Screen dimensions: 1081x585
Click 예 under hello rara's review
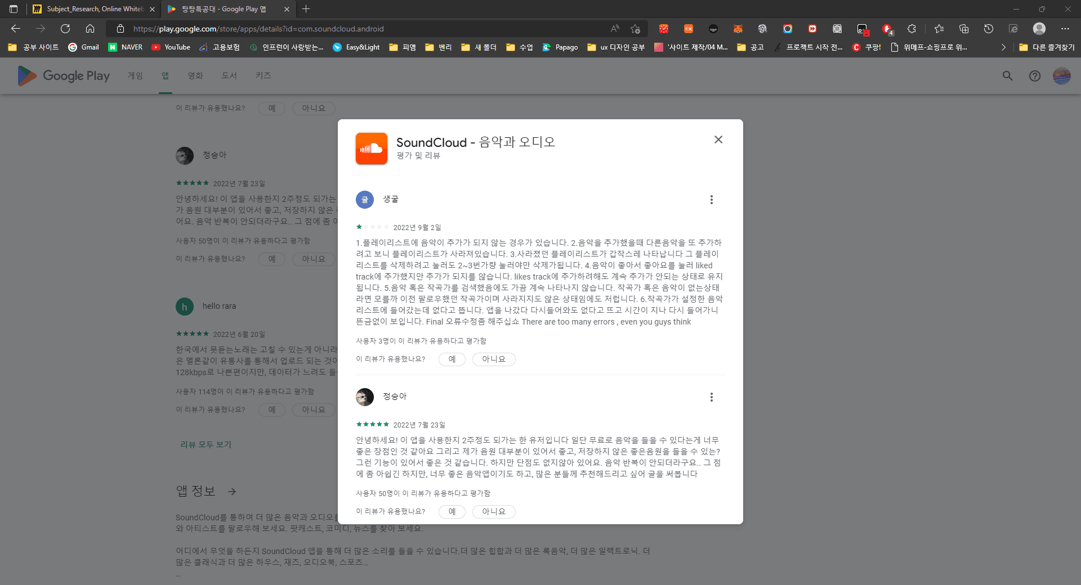coord(272,409)
